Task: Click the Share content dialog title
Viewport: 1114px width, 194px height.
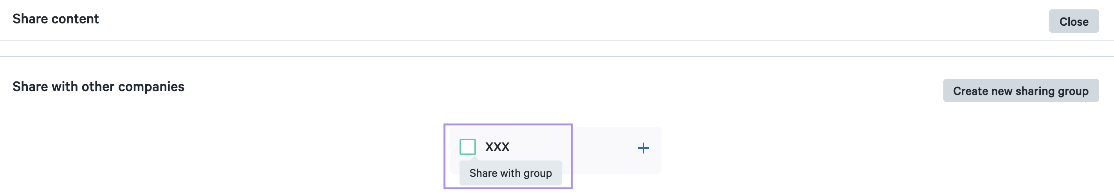Action: [56, 19]
